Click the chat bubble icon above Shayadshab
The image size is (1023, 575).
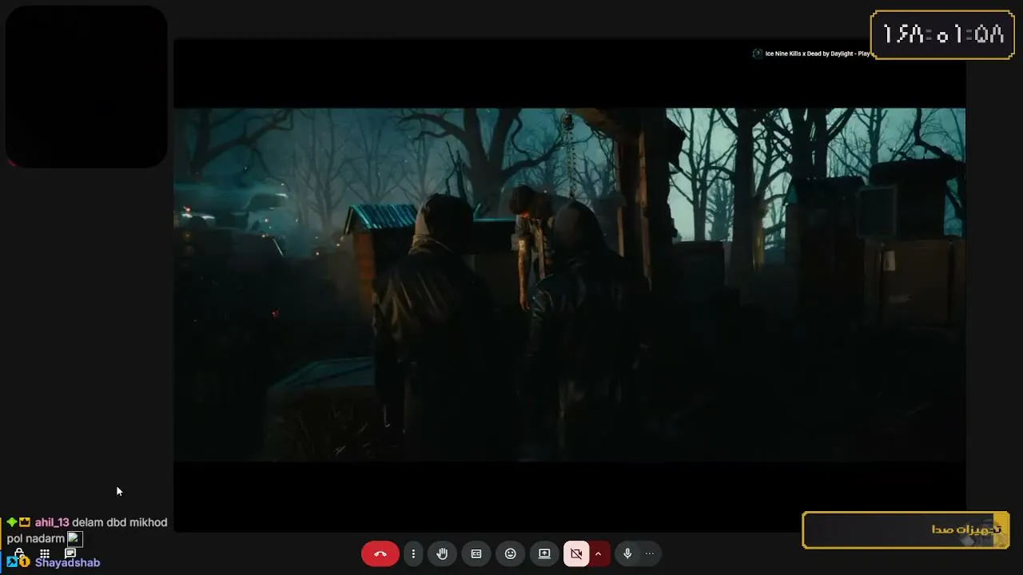click(70, 553)
